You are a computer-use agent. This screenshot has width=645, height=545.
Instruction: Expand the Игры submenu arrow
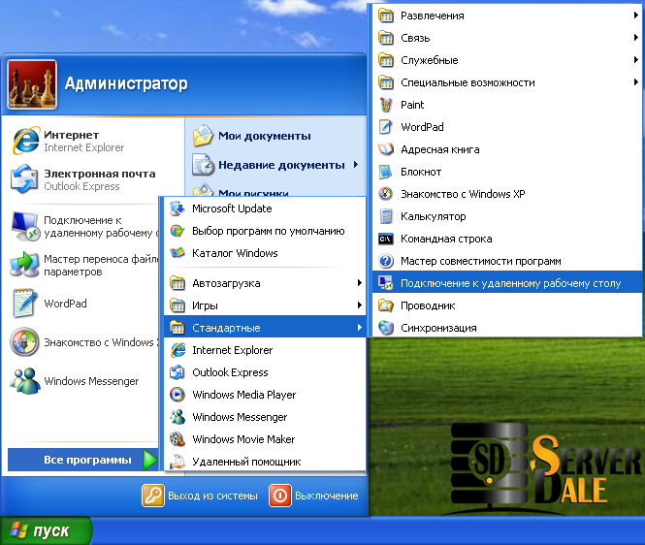pos(360,305)
